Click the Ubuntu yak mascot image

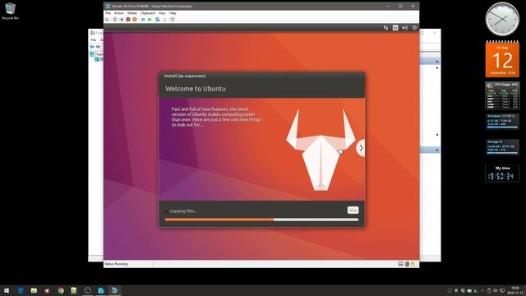coord(321,150)
